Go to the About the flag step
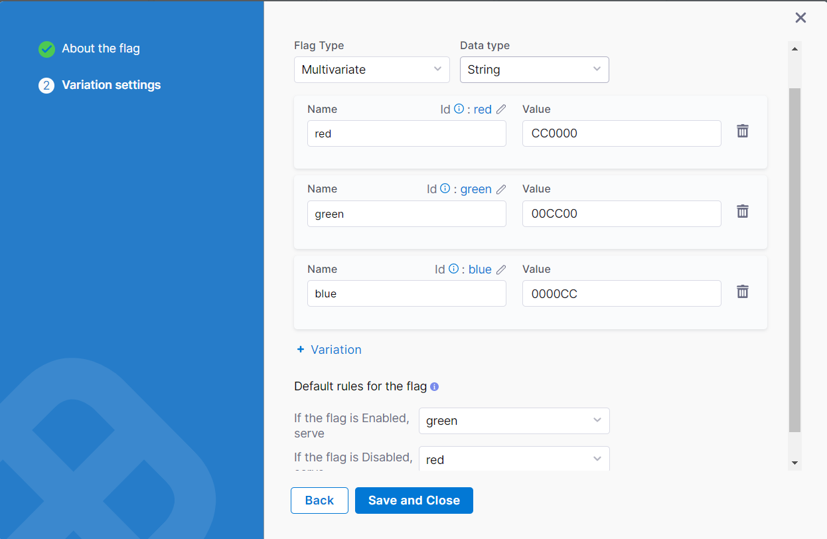827x539 pixels. (101, 48)
